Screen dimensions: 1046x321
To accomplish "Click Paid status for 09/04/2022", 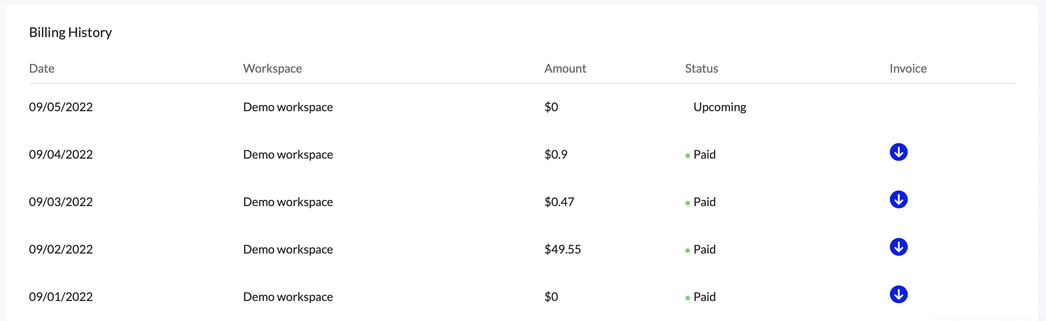I will tap(704, 154).
